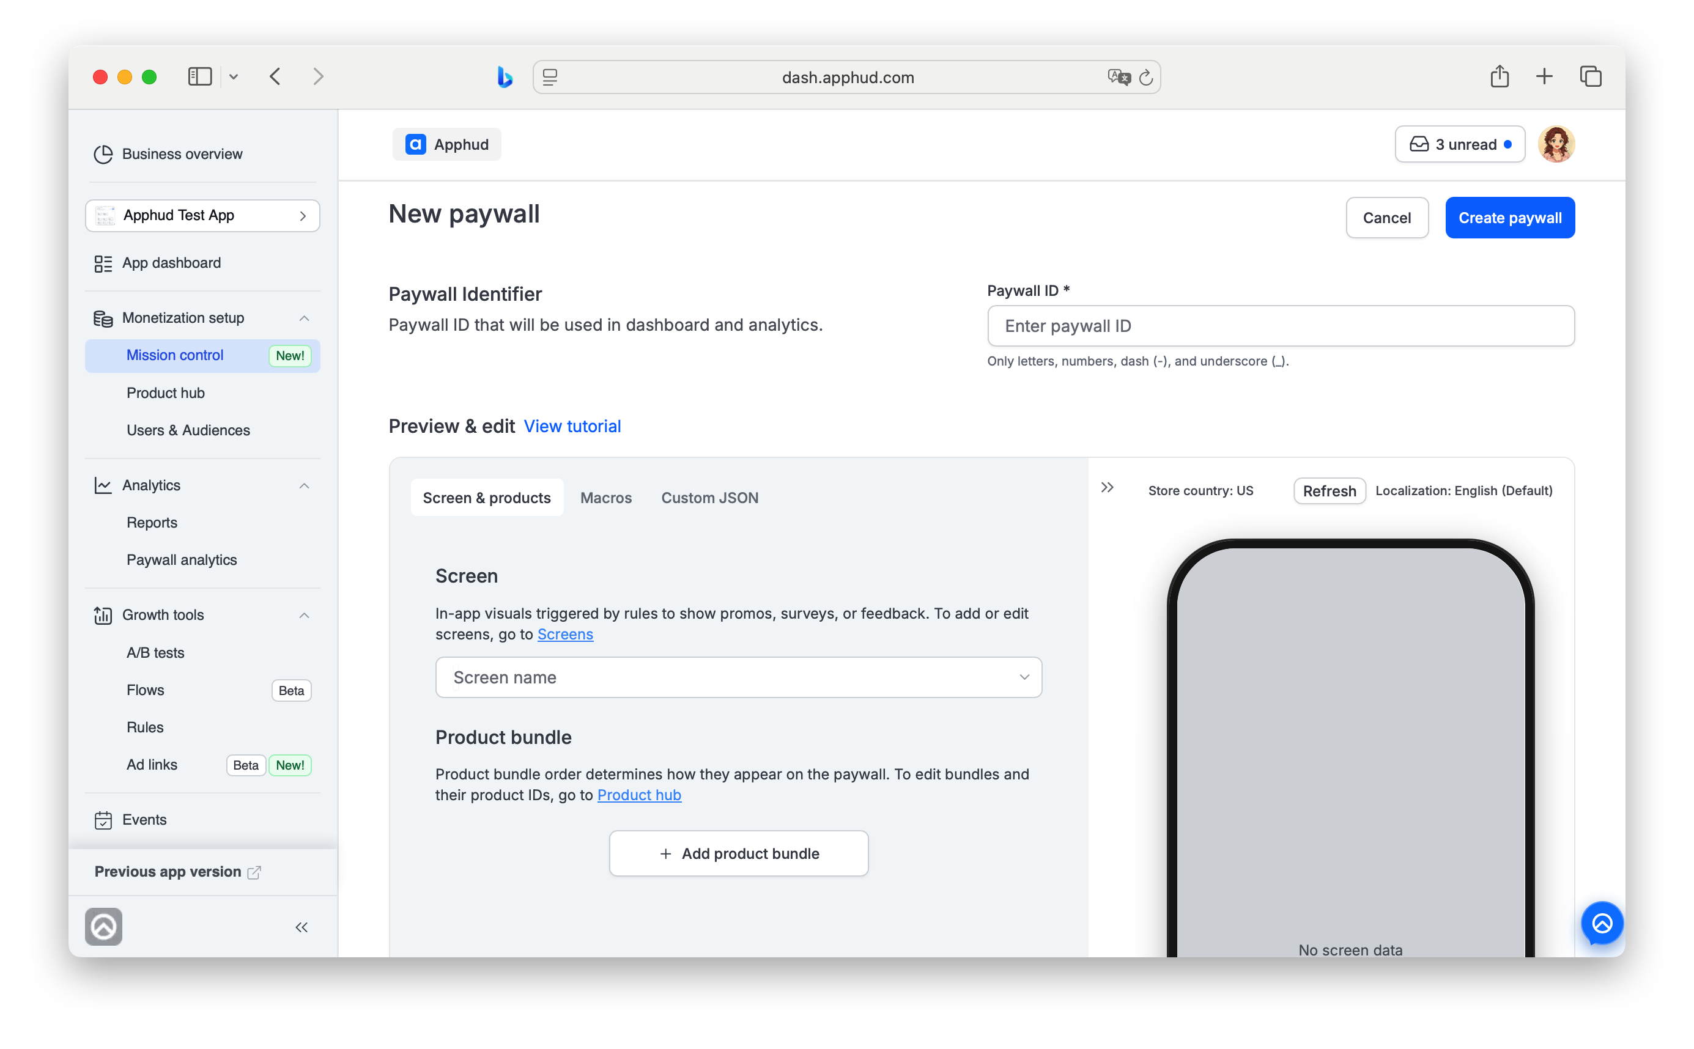This screenshot has height=1049, width=1694.
Task: Collapse the sidebar with double-chevron icon
Action: pyautogui.click(x=301, y=927)
